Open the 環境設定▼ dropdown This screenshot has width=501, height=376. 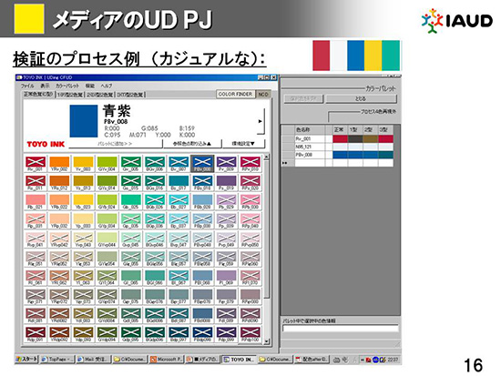[243, 144]
